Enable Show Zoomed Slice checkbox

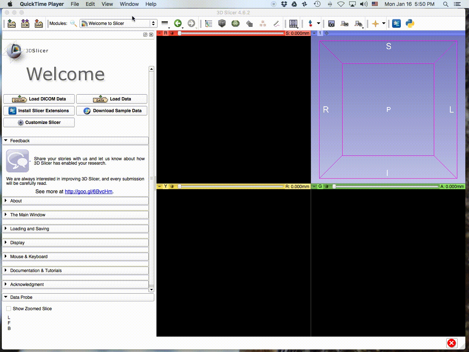click(x=9, y=309)
